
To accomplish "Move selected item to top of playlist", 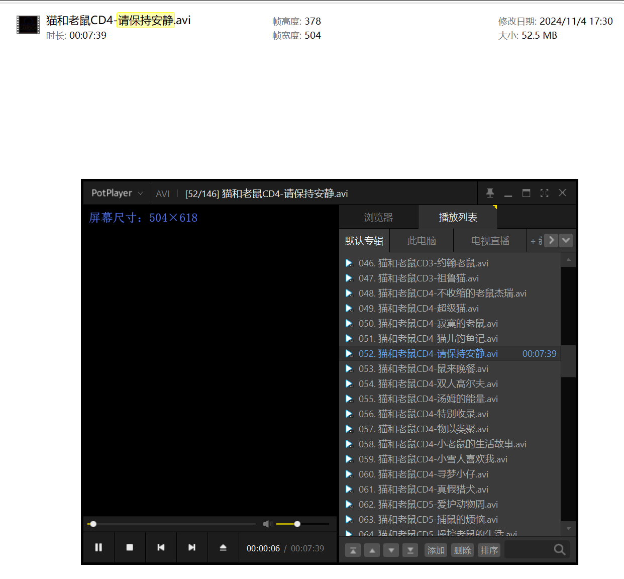I will 353,550.
